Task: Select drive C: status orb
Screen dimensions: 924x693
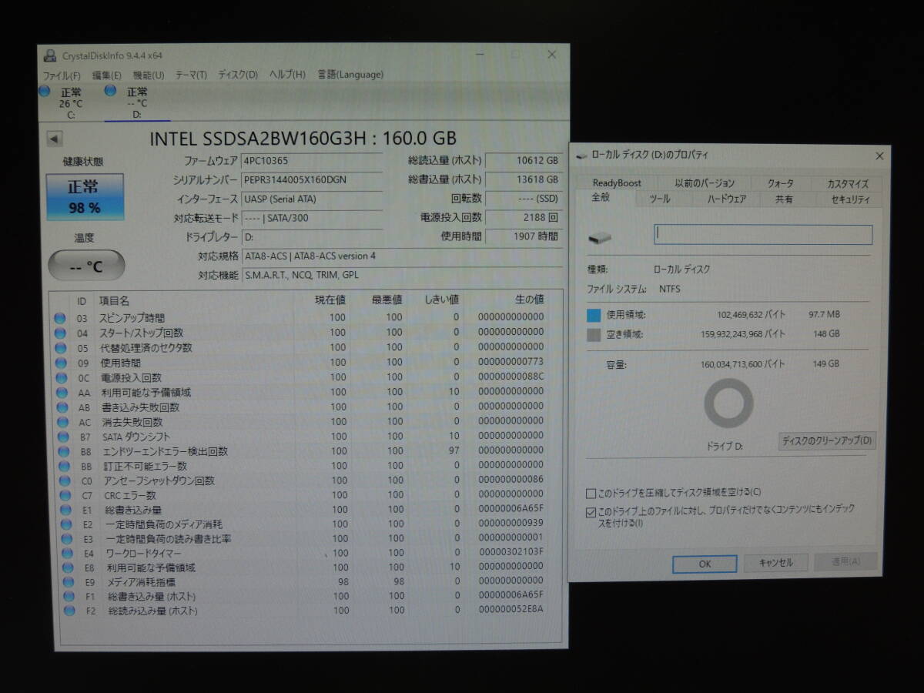Action: [x=45, y=91]
